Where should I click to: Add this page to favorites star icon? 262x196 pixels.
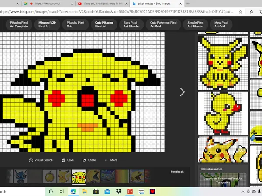point(241,12)
